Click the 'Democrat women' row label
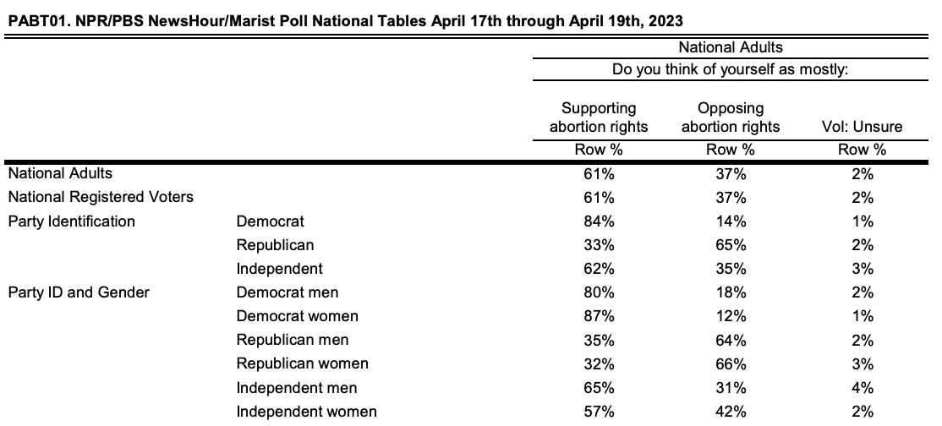942x426 pixels. click(298, 316)
